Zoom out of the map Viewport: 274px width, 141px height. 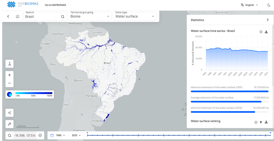[10, 84]
